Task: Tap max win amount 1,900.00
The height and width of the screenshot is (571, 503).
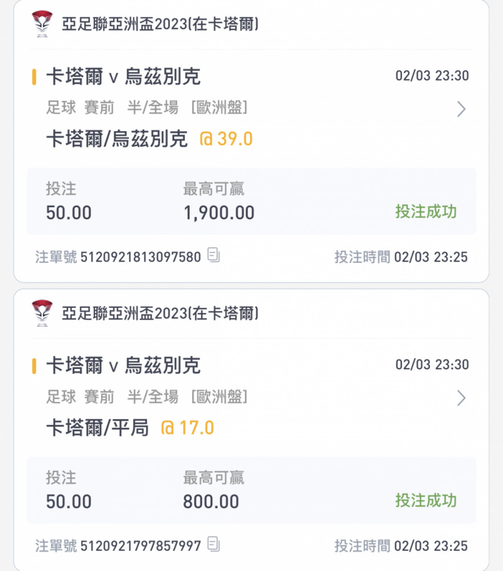Action: tap(219, 212)
